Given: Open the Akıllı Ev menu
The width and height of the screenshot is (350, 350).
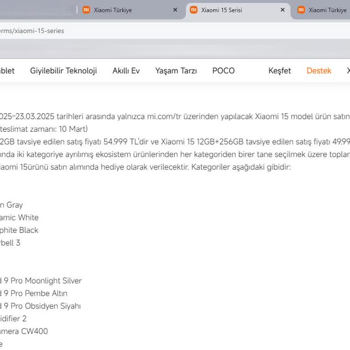Looking at the screenshot, I should (x=126, y=71).
